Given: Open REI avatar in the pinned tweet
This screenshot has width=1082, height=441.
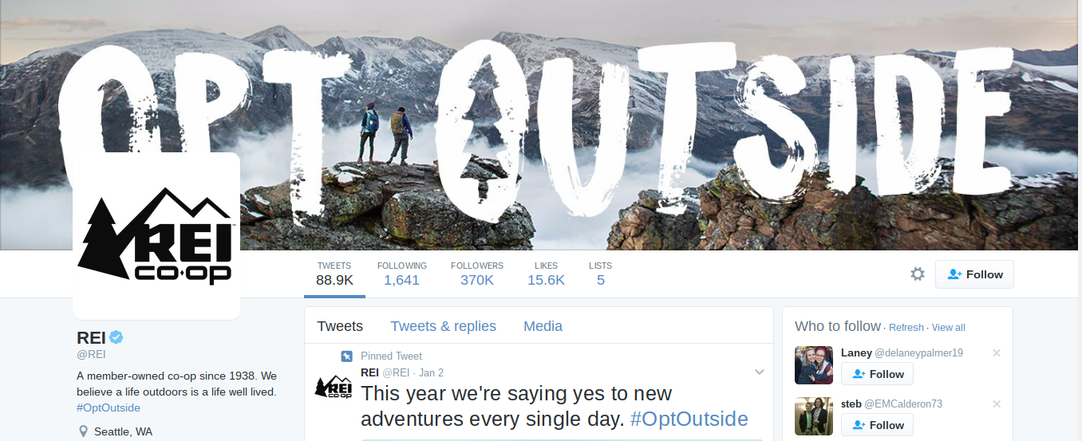Looking at the screenshot, I should (334, 386).
